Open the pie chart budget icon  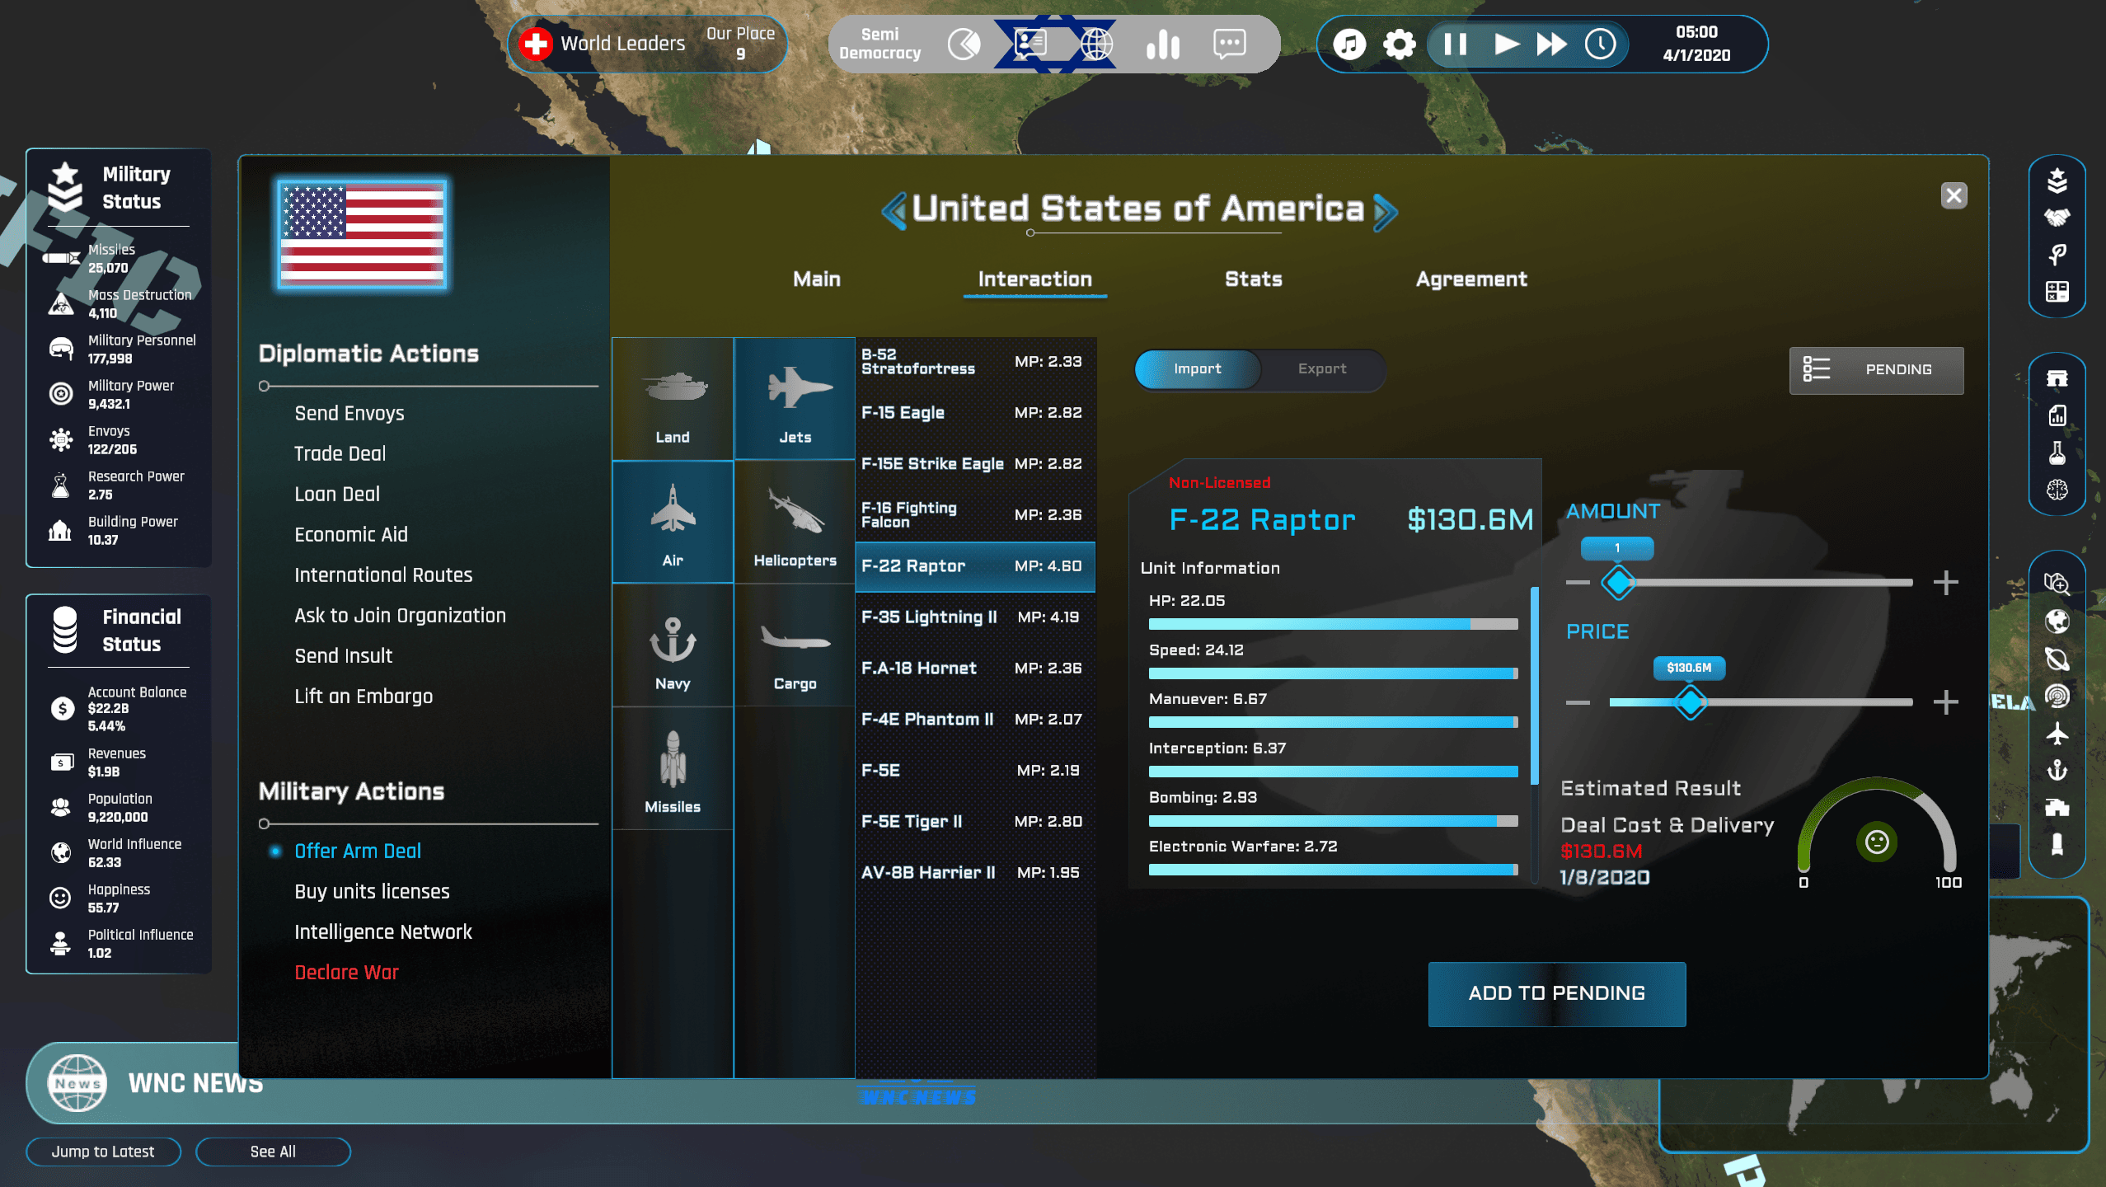click(964, 44)
